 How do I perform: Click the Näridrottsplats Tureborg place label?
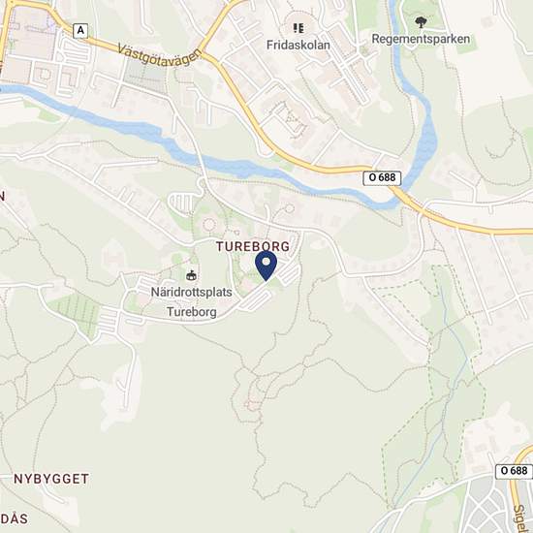[x=191, y=301]
